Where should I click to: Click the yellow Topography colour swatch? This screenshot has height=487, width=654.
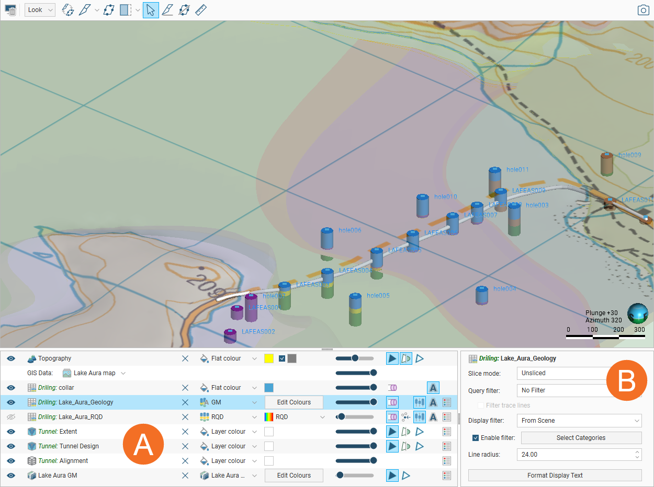pyautogui.click(x=269, y=358)
